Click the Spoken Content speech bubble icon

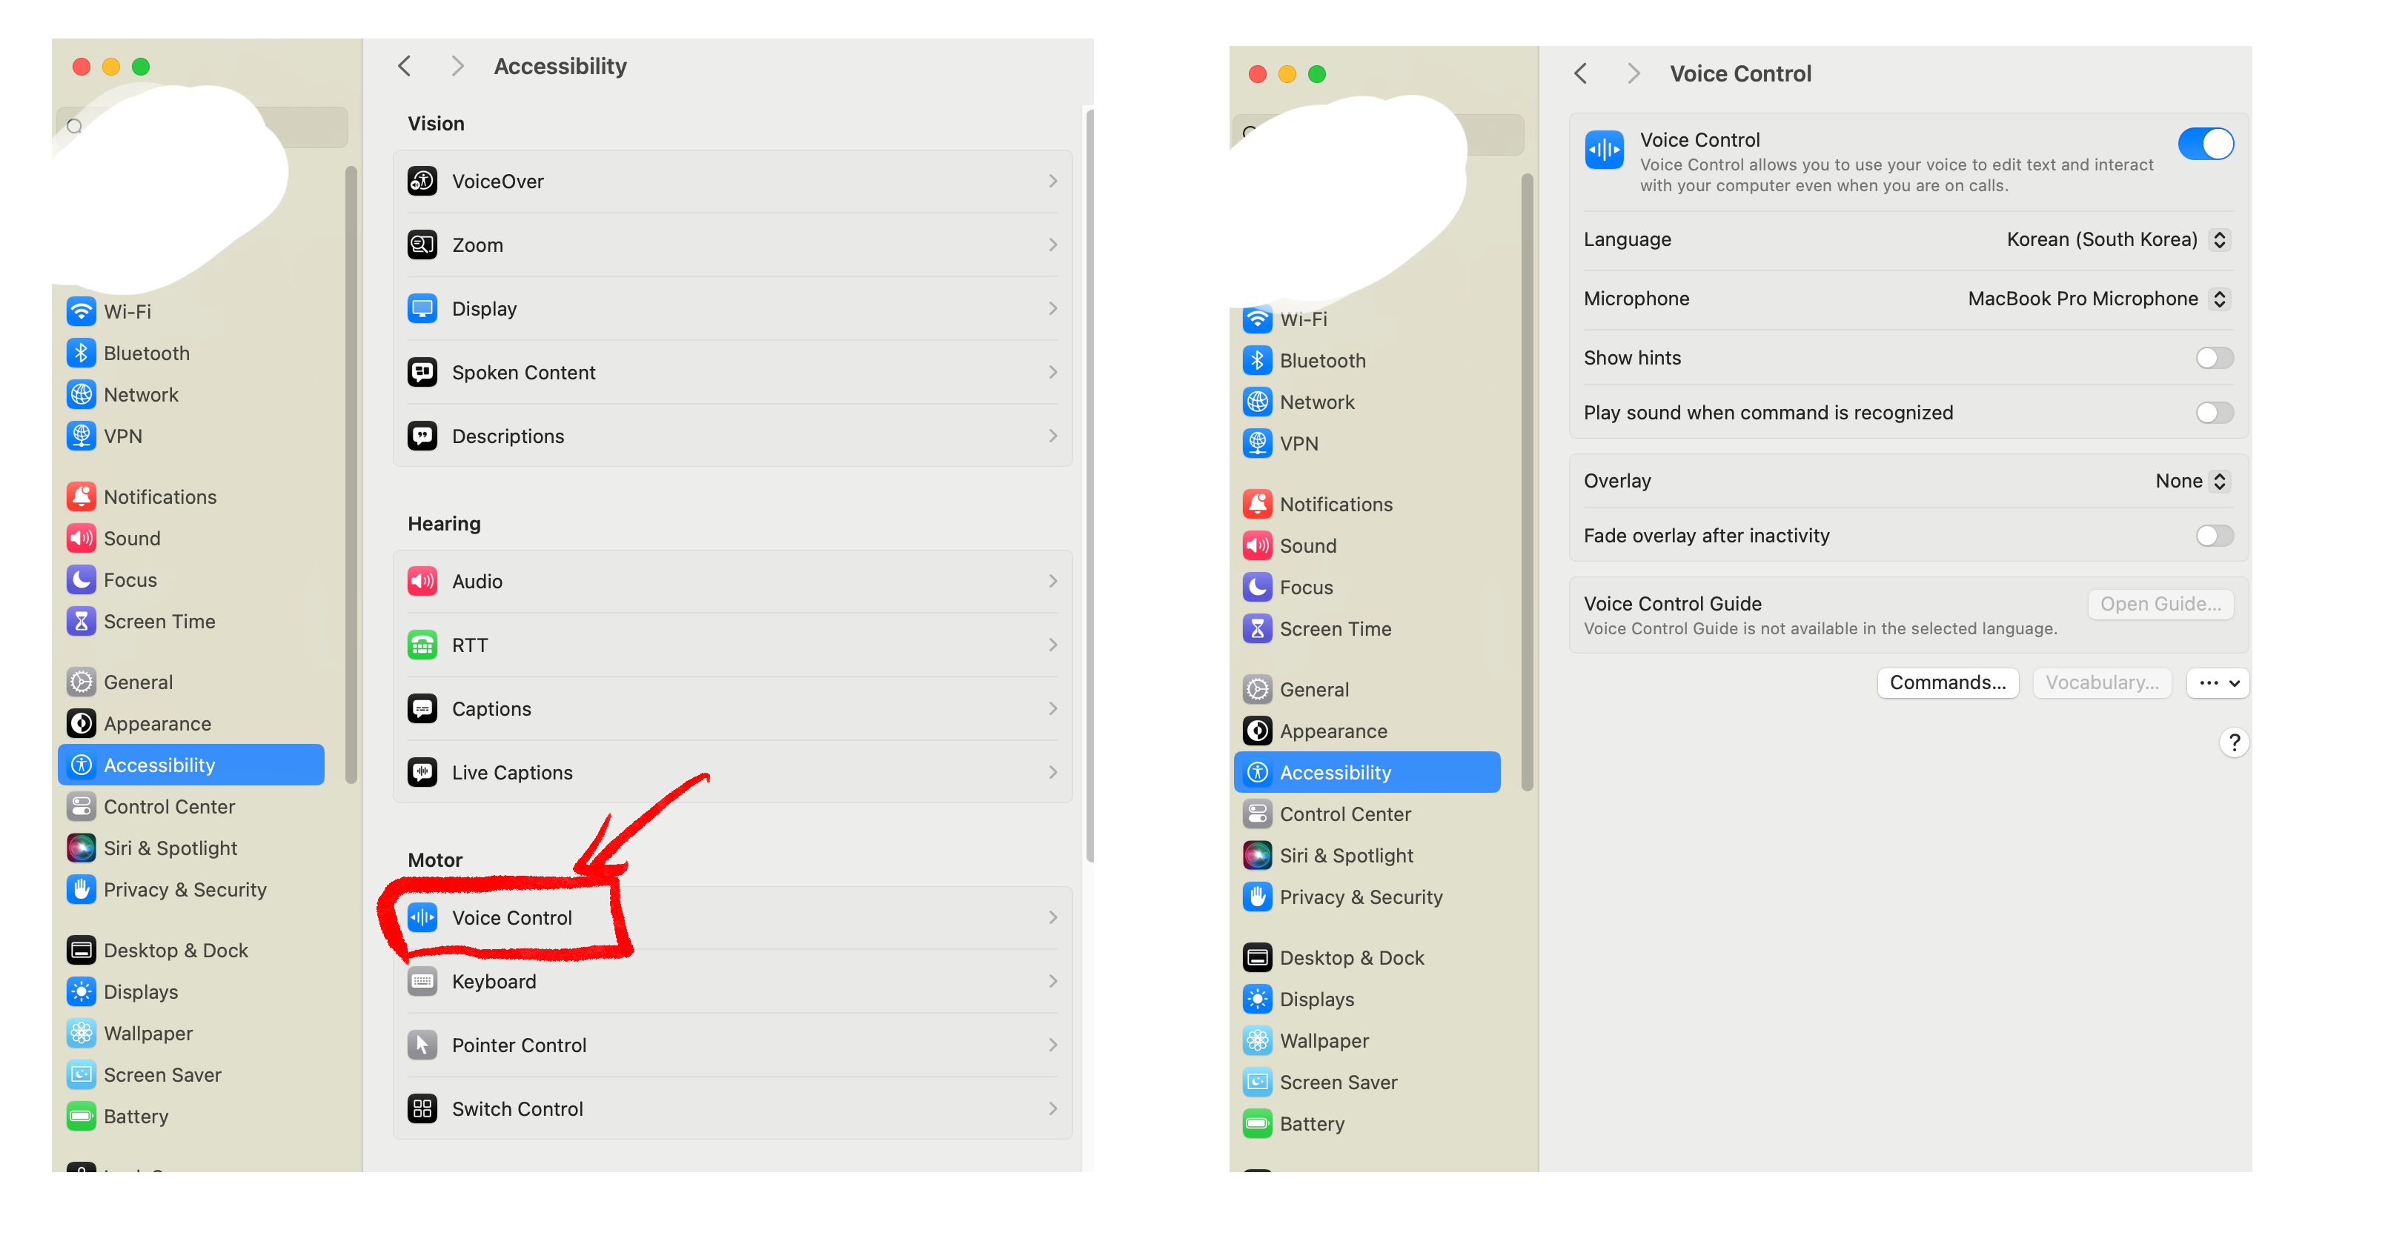coord(422,371)
